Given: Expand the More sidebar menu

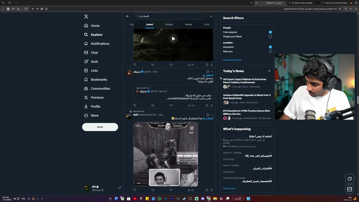Looking at the screenshot, I should [91, 116].
